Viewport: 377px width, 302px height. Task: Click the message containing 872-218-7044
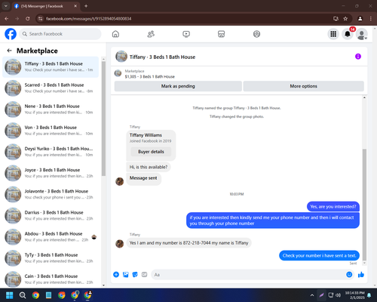coord(188,243)
